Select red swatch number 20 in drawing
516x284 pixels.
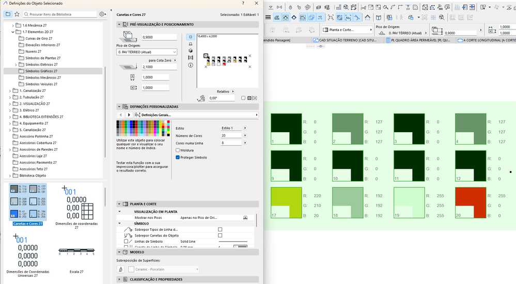tap(471, 203)
